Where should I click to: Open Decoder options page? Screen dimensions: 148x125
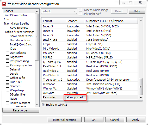pyautogui.click(x=20, y=40)
